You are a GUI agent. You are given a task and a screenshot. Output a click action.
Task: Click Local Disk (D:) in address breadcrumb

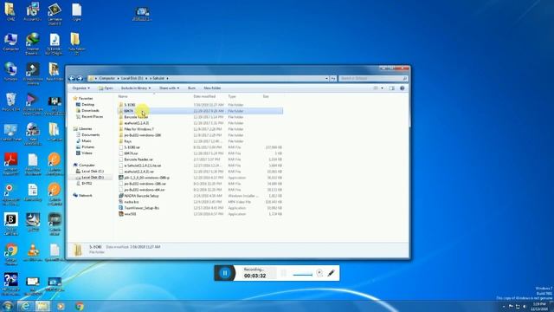pos(132,78)
